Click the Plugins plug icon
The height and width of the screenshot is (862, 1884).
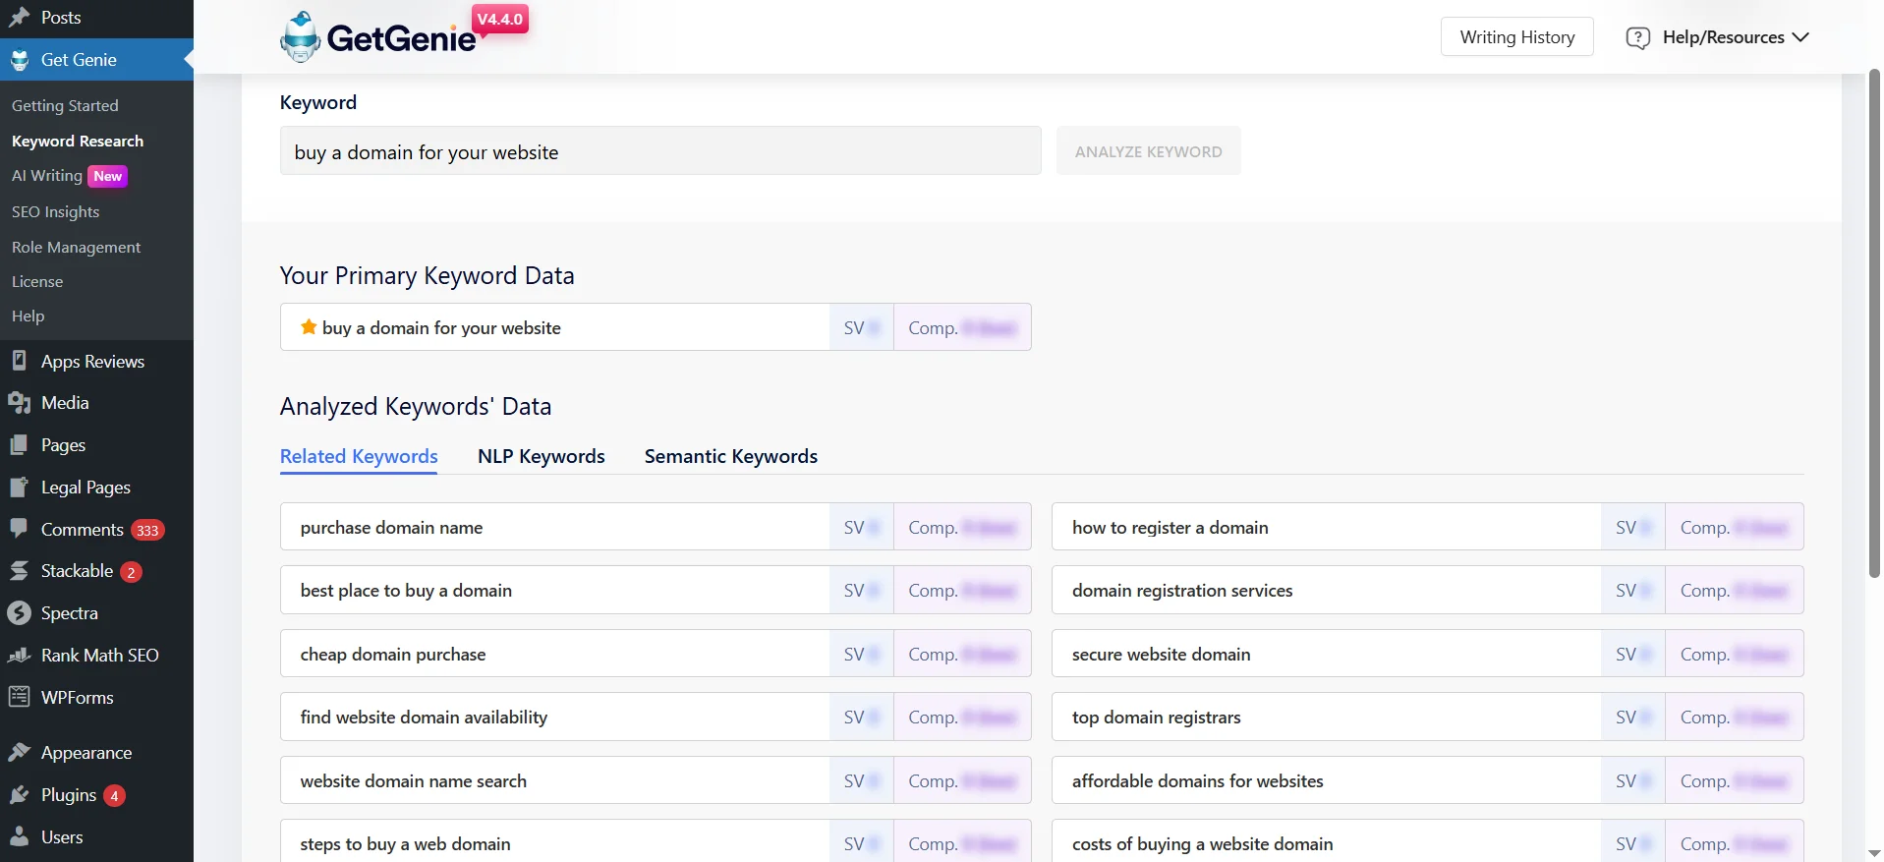click(20, 795)
